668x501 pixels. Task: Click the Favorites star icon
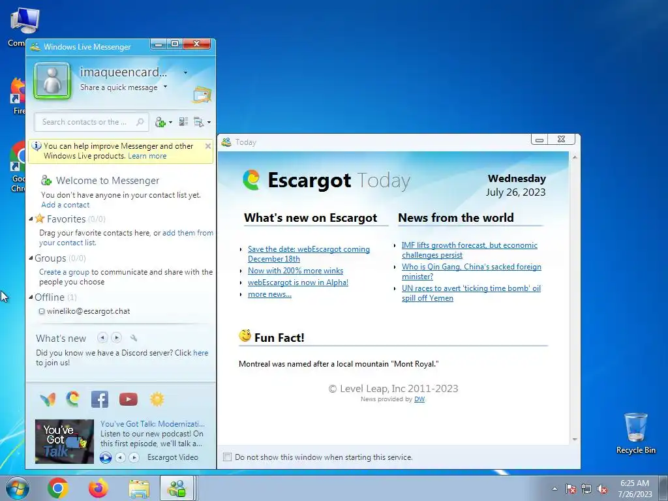point(40,219)
